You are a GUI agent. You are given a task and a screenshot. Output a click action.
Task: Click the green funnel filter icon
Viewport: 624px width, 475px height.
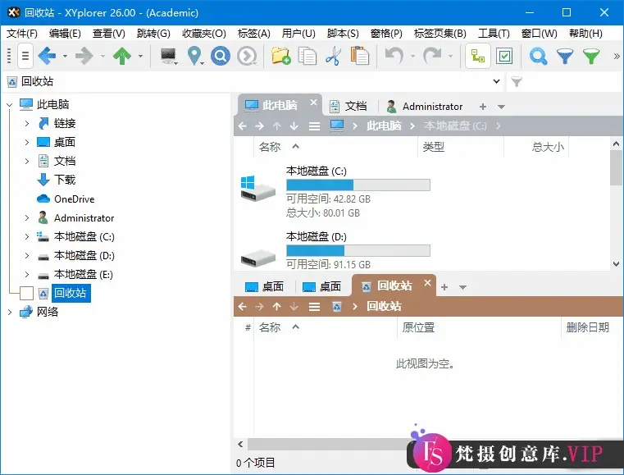click(591, 56)
